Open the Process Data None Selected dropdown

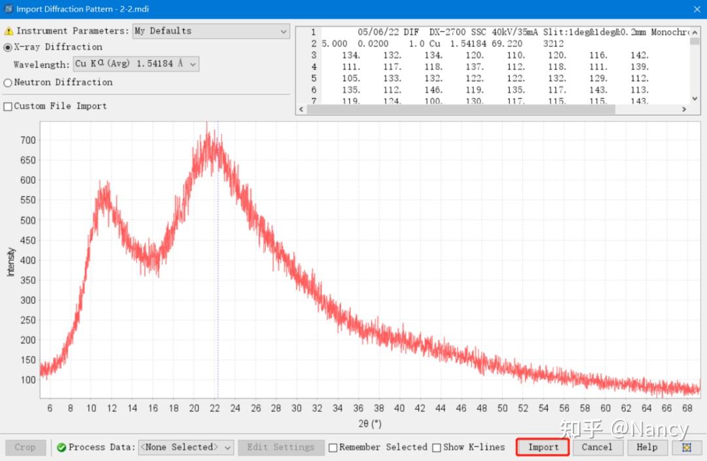(186, 447)
